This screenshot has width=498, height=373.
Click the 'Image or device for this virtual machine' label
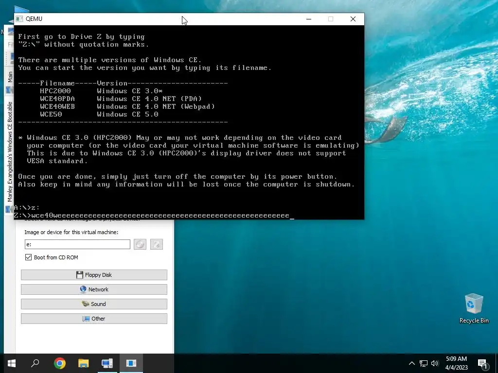point(71,232)
